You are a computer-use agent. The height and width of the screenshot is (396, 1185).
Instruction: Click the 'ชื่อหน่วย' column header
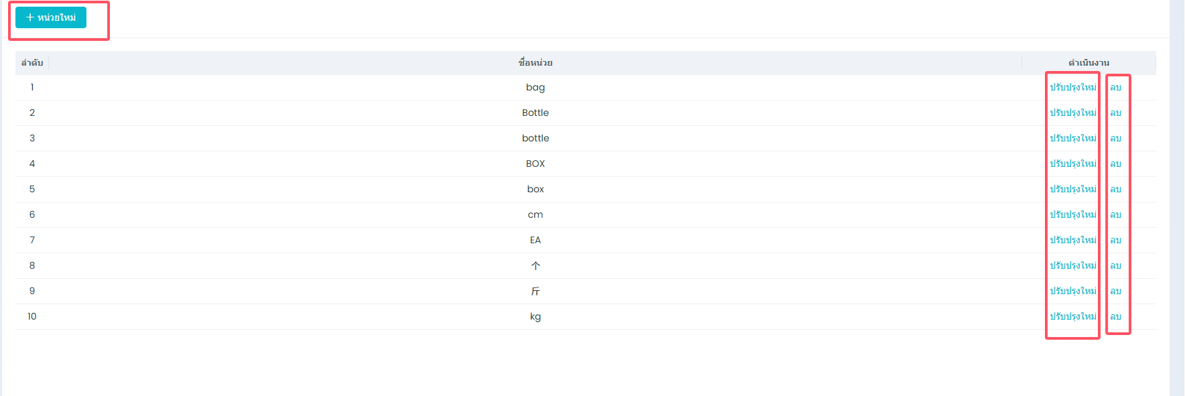535,62
